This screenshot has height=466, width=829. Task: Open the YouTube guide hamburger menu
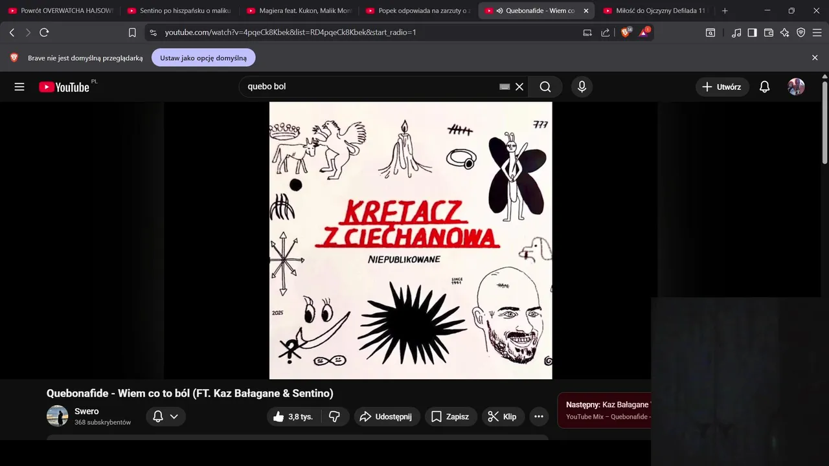click(19, 87)
